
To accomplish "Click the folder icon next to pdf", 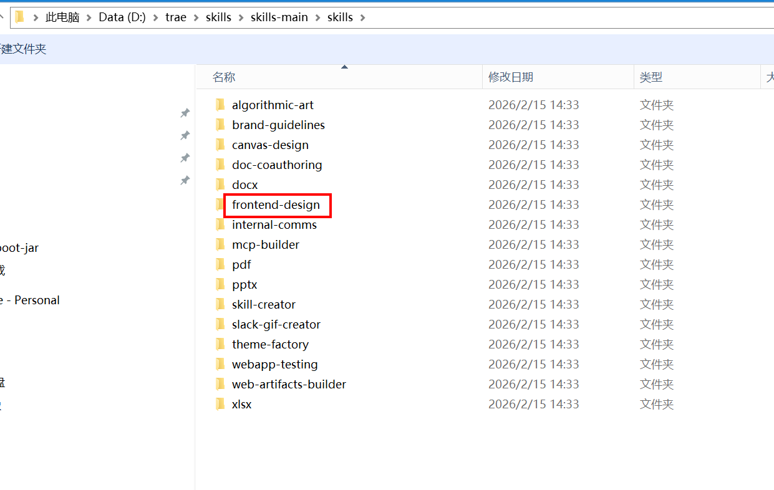I will tap(220, 264).
